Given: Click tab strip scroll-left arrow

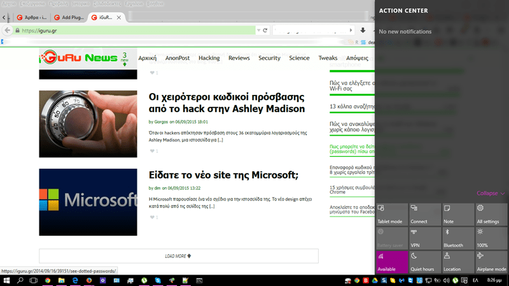Looking at the screenshot, I should tap(4, 18).
